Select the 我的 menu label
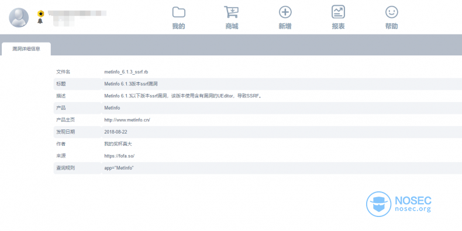 178,26
